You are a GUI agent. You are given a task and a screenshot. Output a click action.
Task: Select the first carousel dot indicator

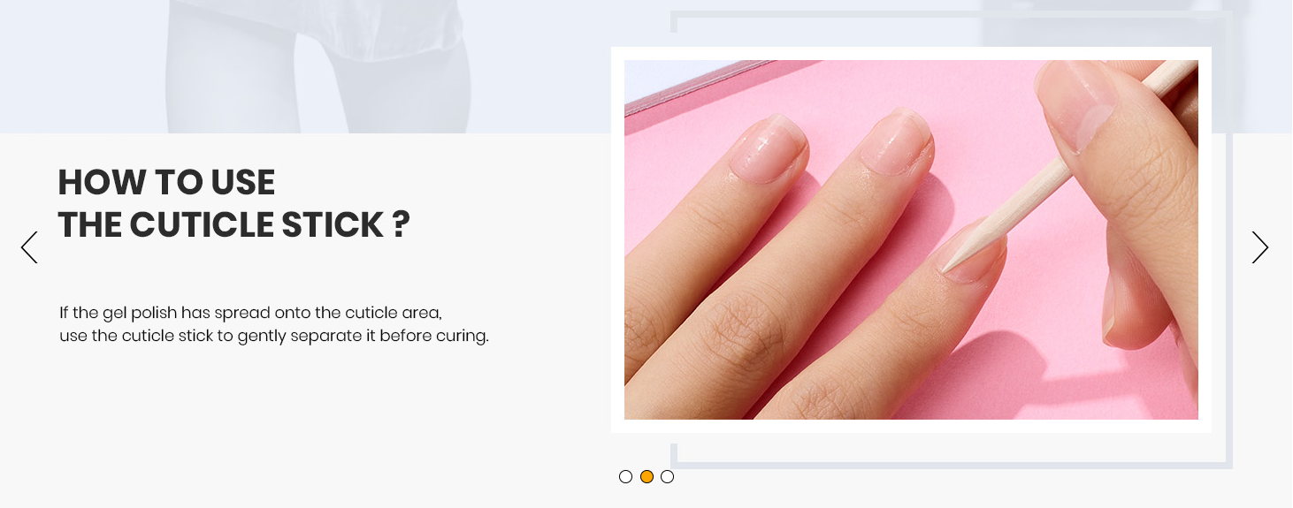point(625,477)
